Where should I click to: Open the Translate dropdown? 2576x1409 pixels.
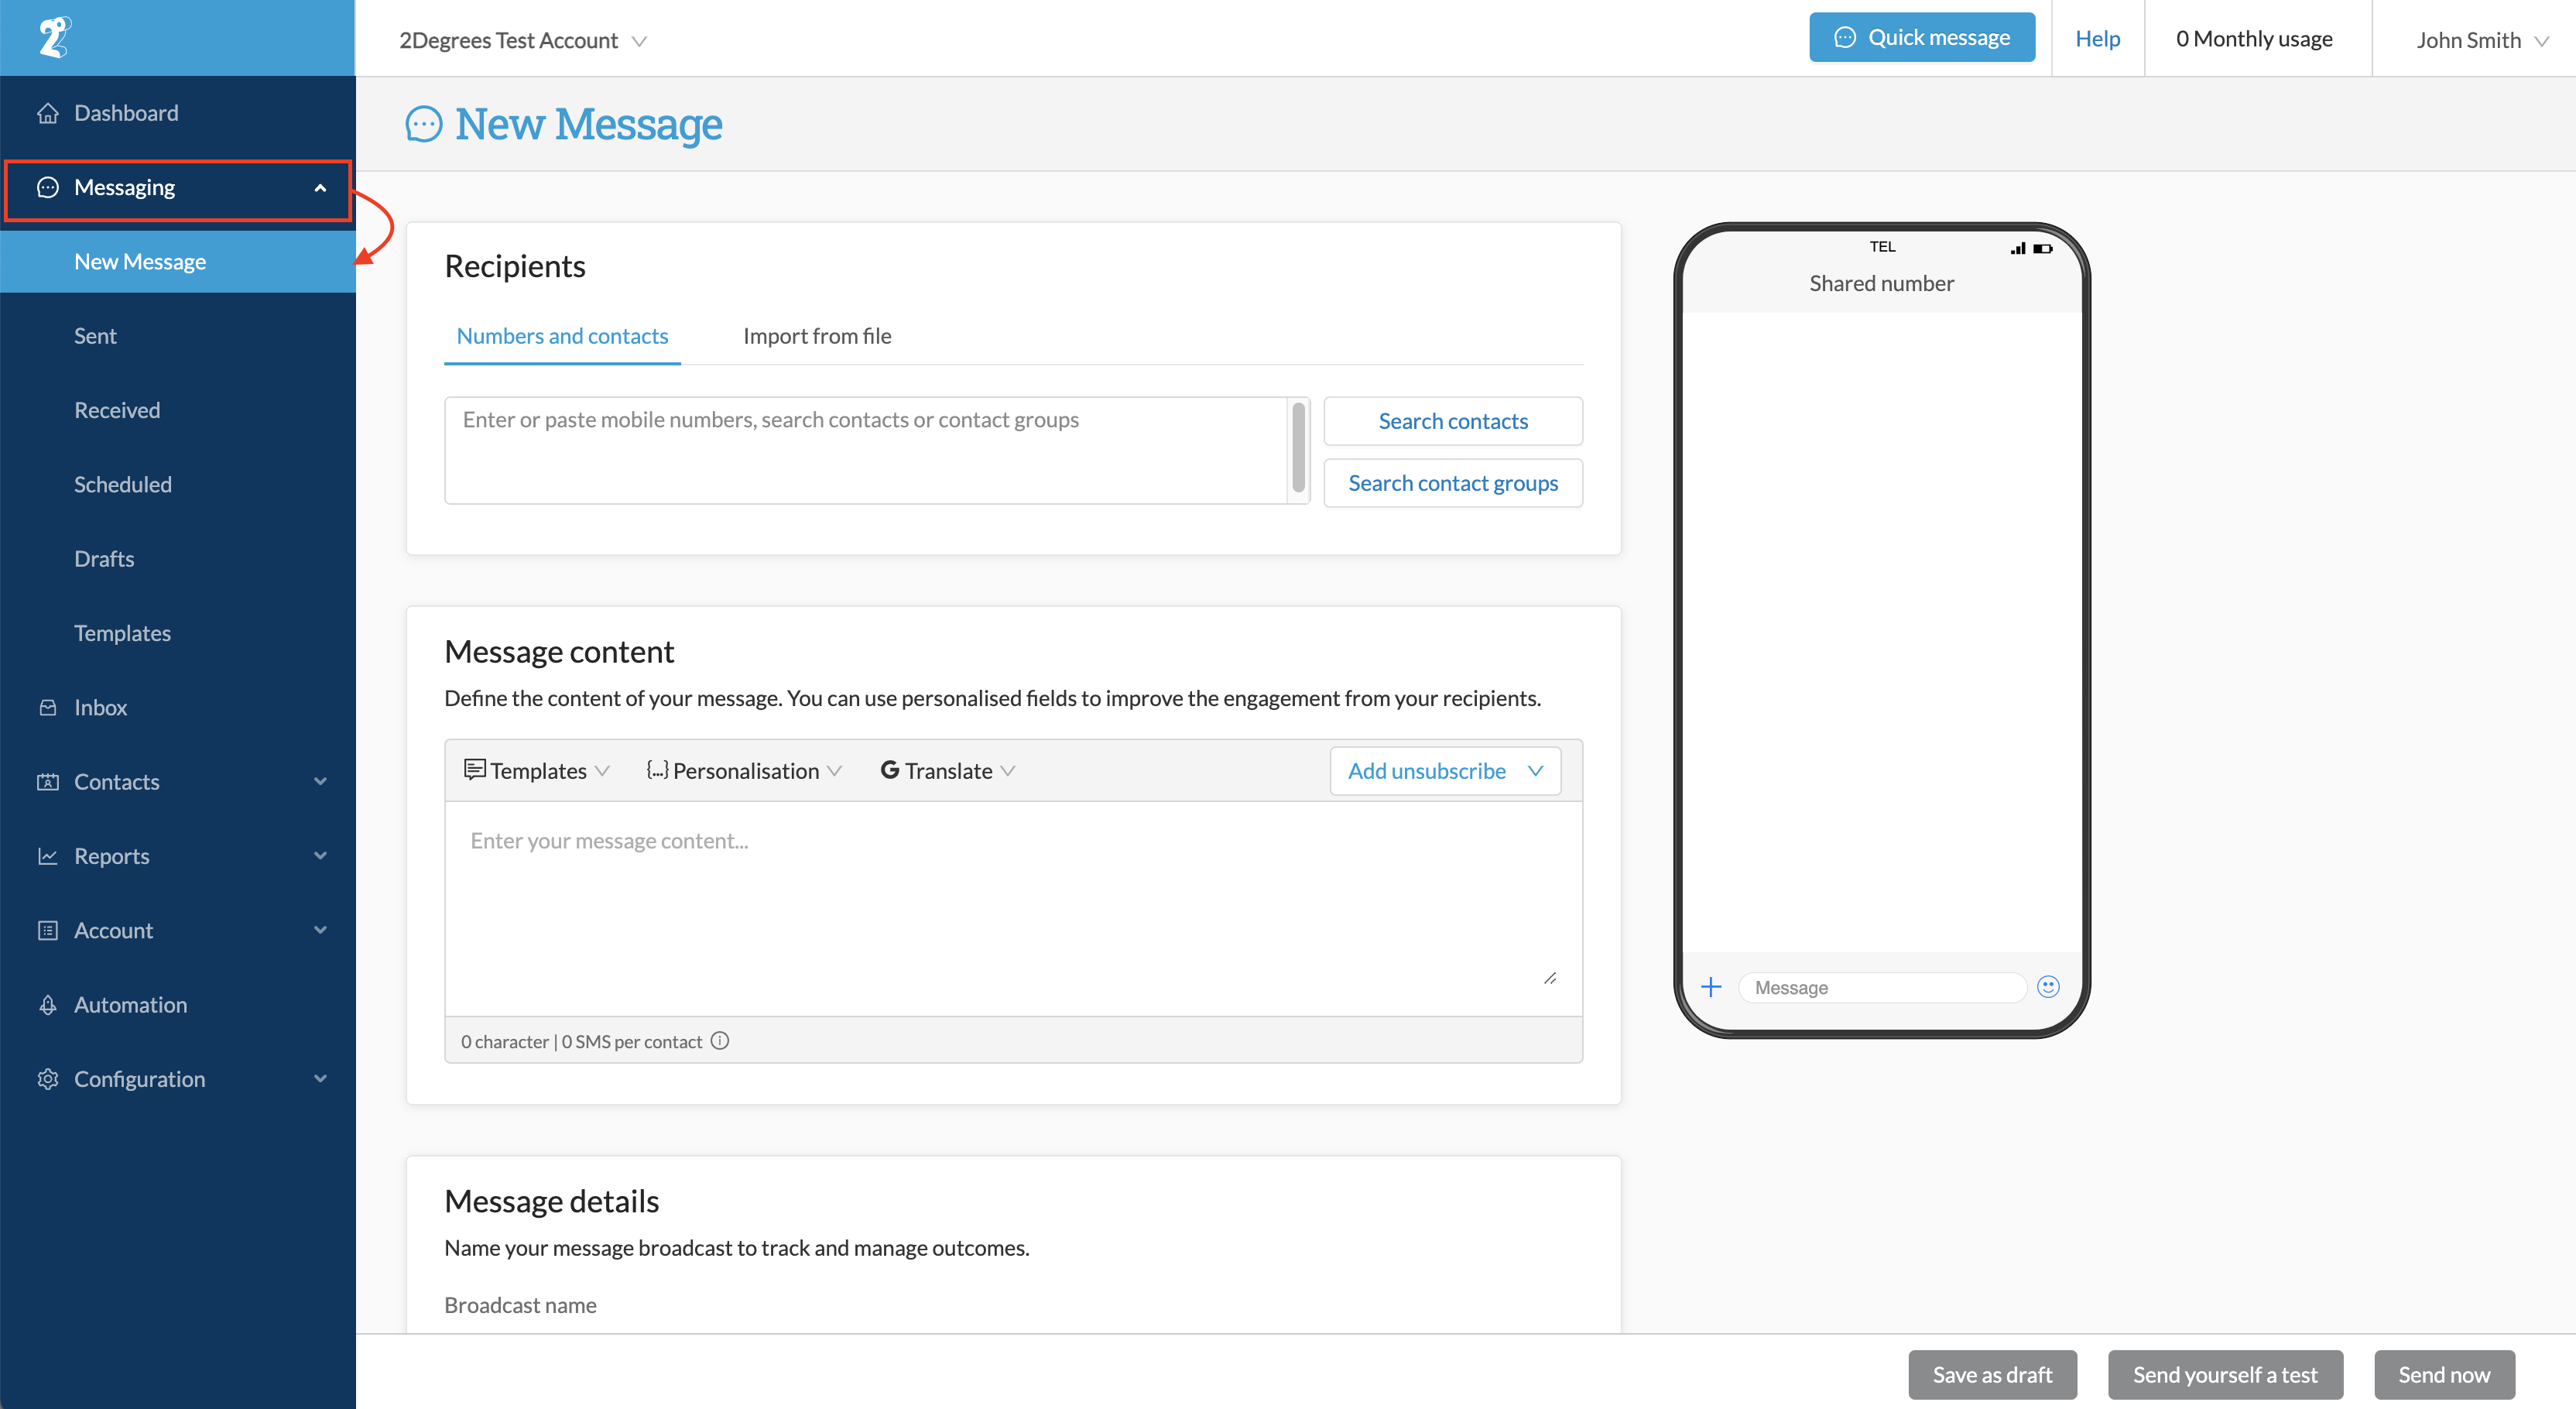pos(947,770)
